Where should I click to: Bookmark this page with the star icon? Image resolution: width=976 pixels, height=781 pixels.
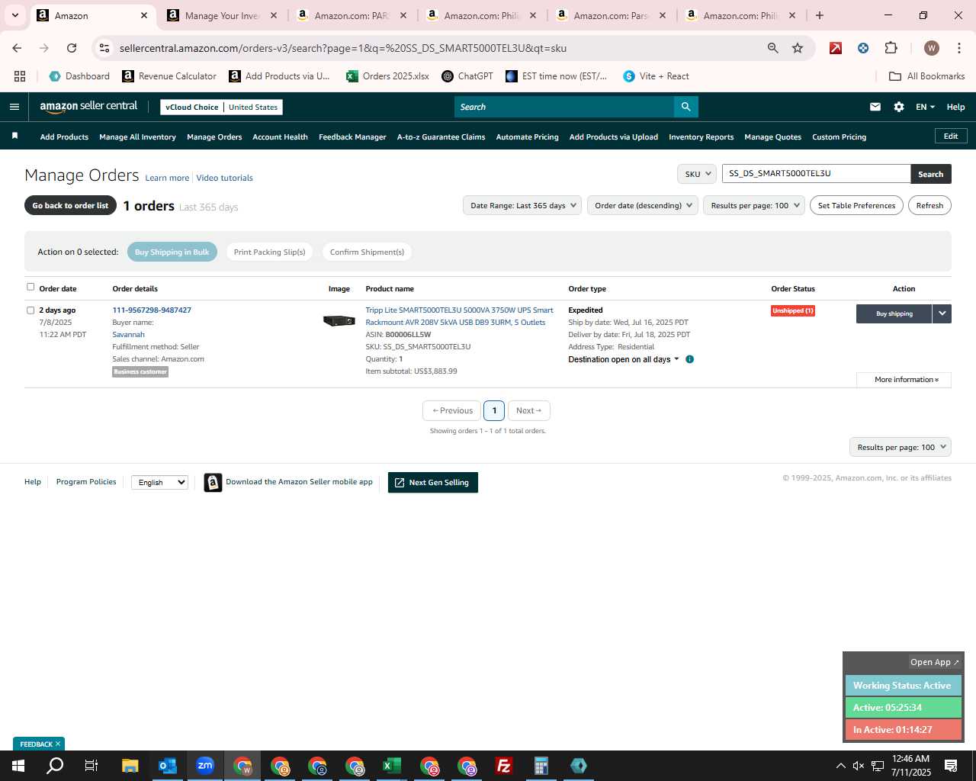click(x=798, y=48)
